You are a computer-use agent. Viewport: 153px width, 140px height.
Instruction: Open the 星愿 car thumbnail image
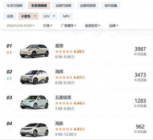[34, 51]
